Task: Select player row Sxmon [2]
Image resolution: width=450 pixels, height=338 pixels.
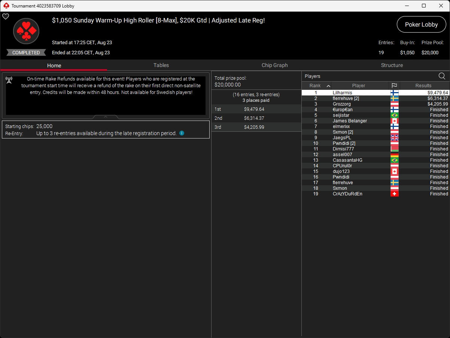Action: pos(375,132)
